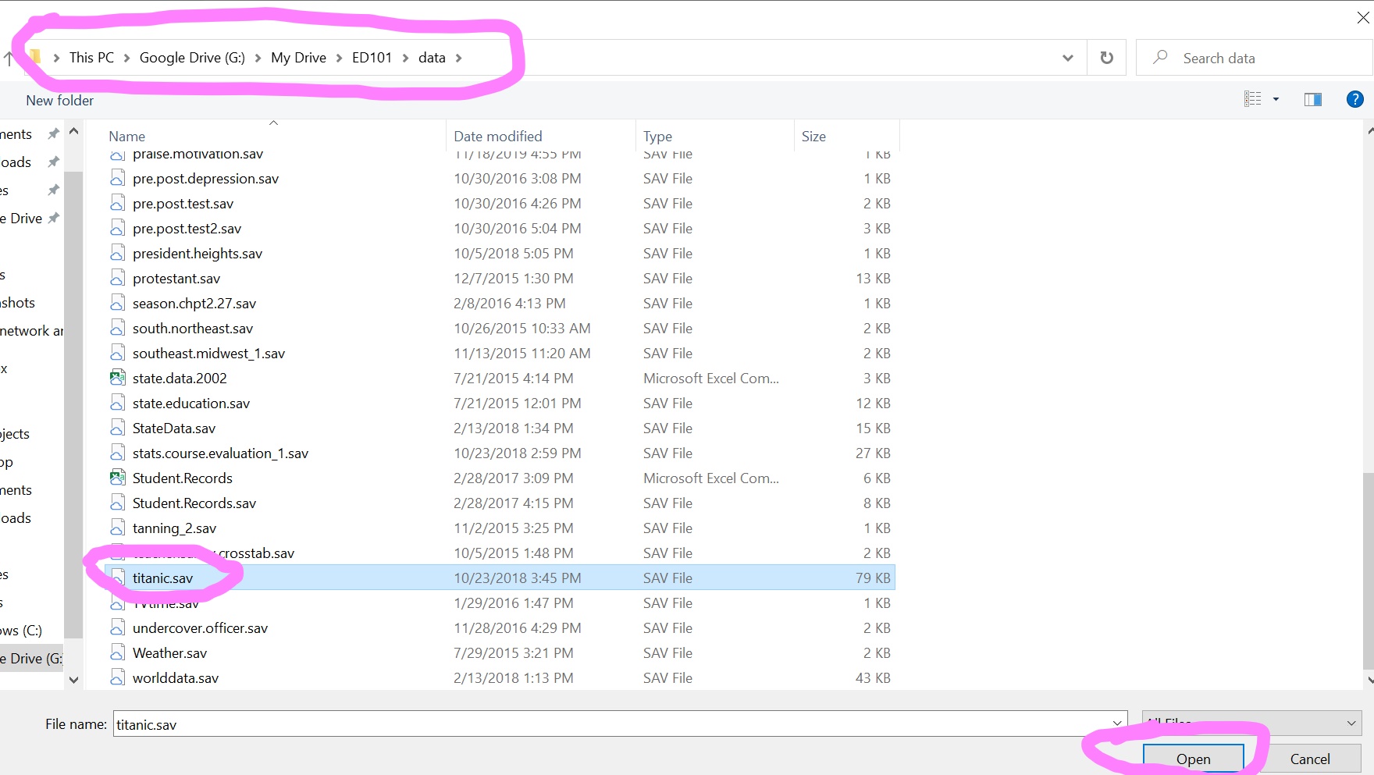Viewport: 1374px width, 775px height.
Task: Click the File name text field
Action: point(609,724)
